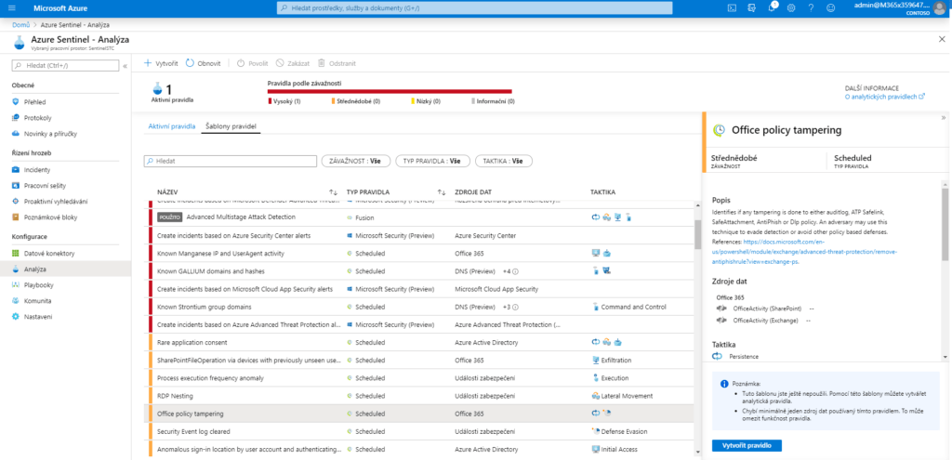Click the Hledat rule search field
This screenshot has height=460, width=952.
(x=231, y=162)
